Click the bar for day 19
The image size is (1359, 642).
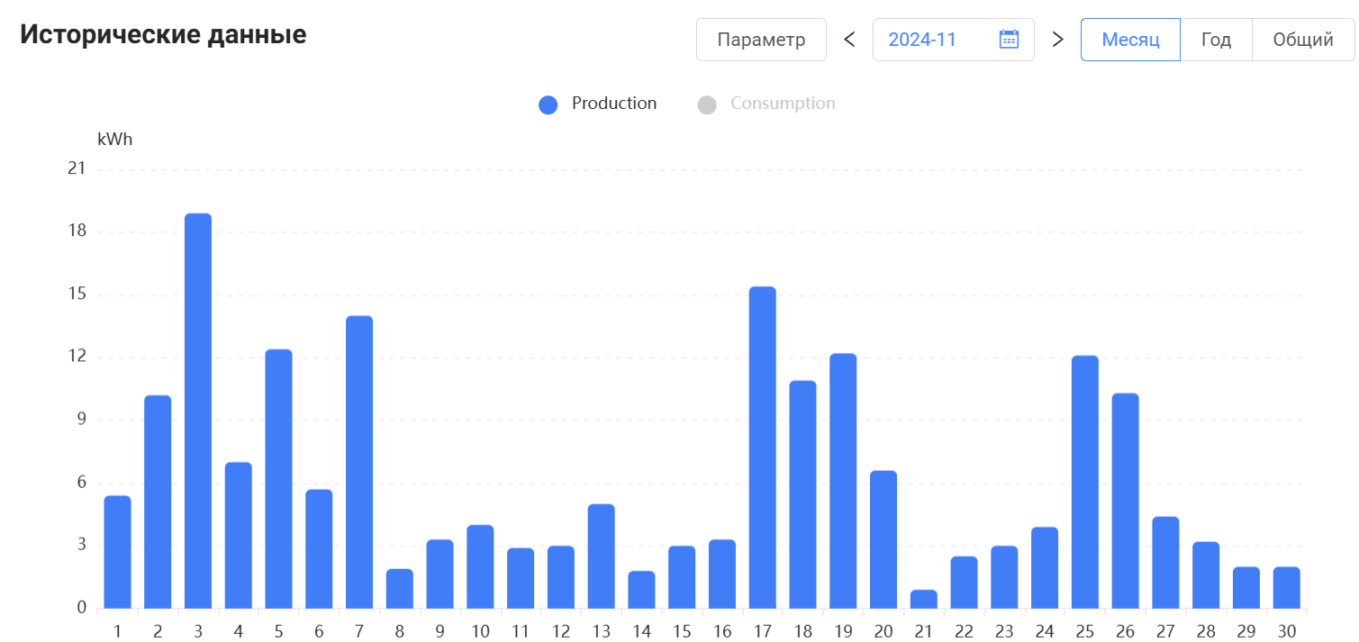[x=843, y=481]
